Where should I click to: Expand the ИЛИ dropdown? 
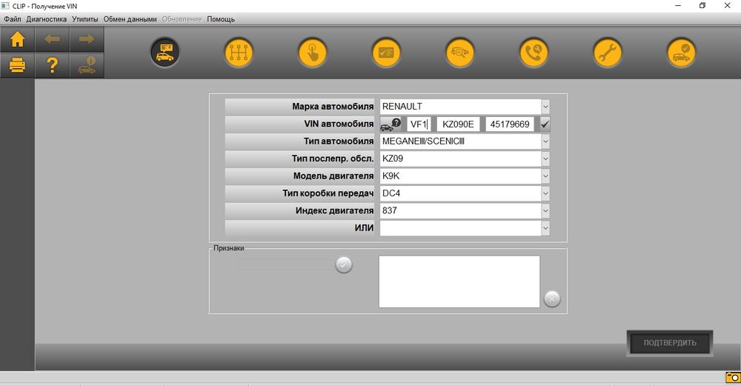(545, 228)
